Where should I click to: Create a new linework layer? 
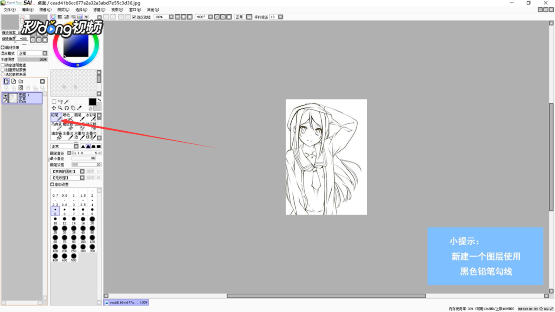click(13, 81)
